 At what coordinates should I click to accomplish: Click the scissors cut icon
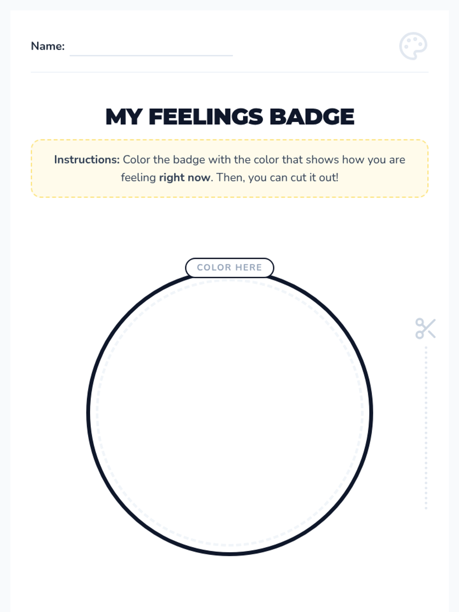(425, 329)
